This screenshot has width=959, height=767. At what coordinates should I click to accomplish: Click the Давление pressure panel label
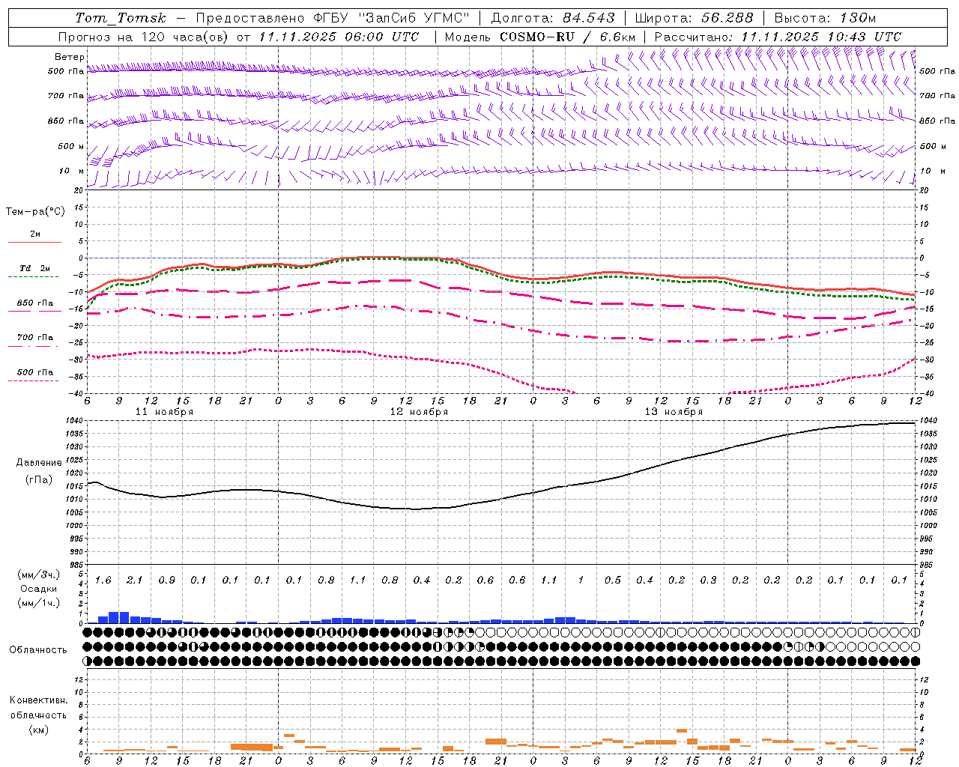[x=39, y=463]
